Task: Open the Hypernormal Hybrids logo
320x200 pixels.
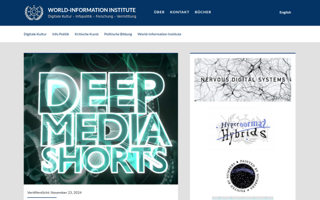Action: (x=243, y=130)
